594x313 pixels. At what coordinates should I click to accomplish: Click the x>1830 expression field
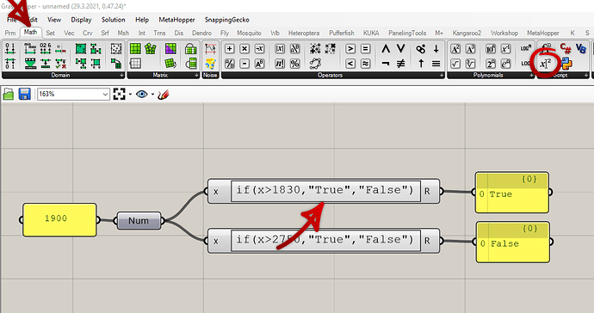[325, 191]
